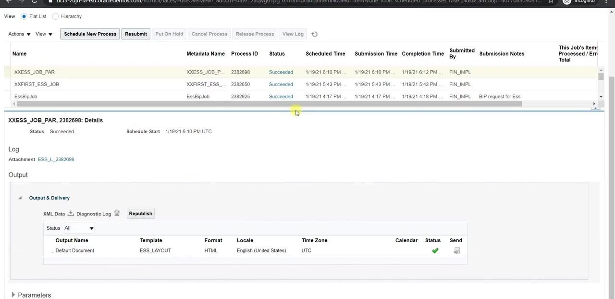
Task: Click the Resubmit button
Action: click(x=136, y=34)
